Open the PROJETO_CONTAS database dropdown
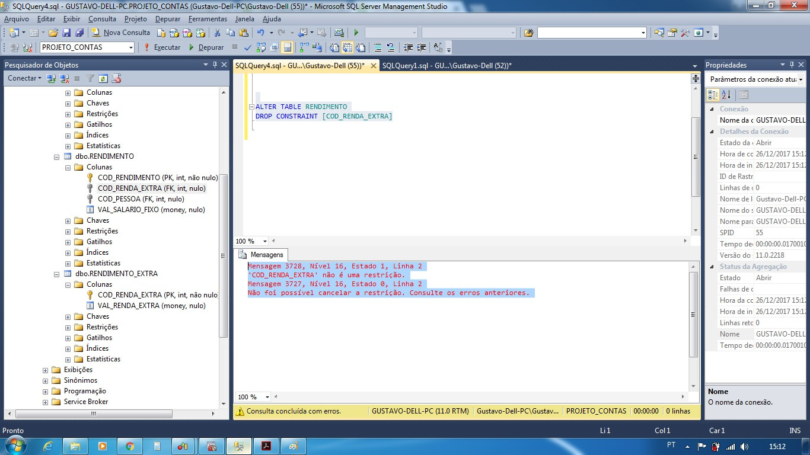Image resolution: width=810 pixels, height=455 pixels. [130, 47]
